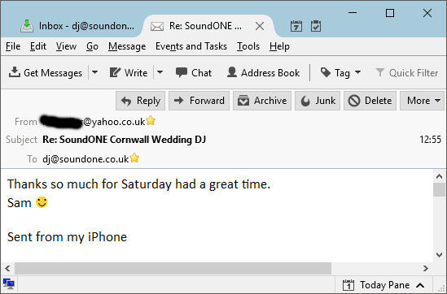Open the Tools menu
447x294 pixels.
click(248, 46)
